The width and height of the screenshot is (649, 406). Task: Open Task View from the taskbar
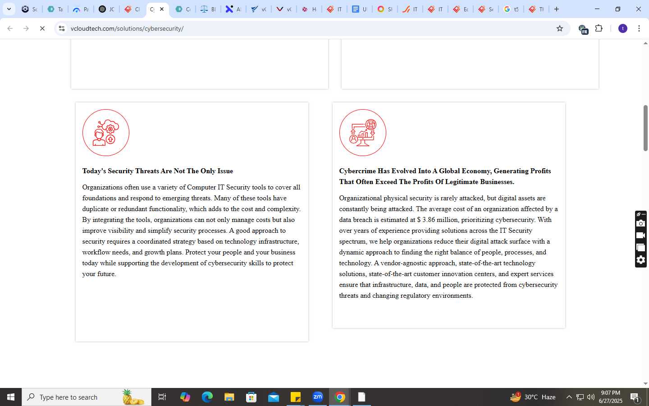[162, 397]
